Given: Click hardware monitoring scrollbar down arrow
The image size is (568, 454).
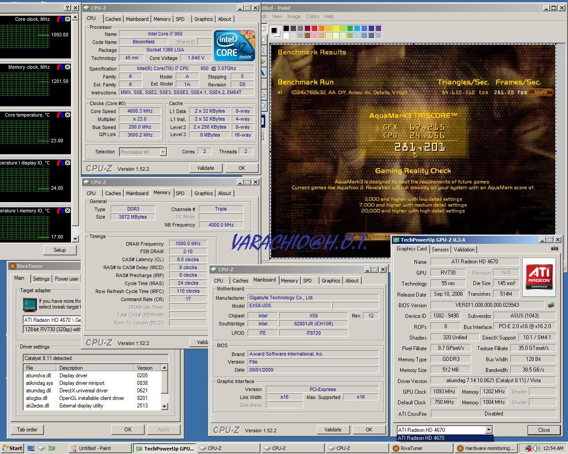Looking at the screenshot, I should pyautogui.click(x=75, y=239).
